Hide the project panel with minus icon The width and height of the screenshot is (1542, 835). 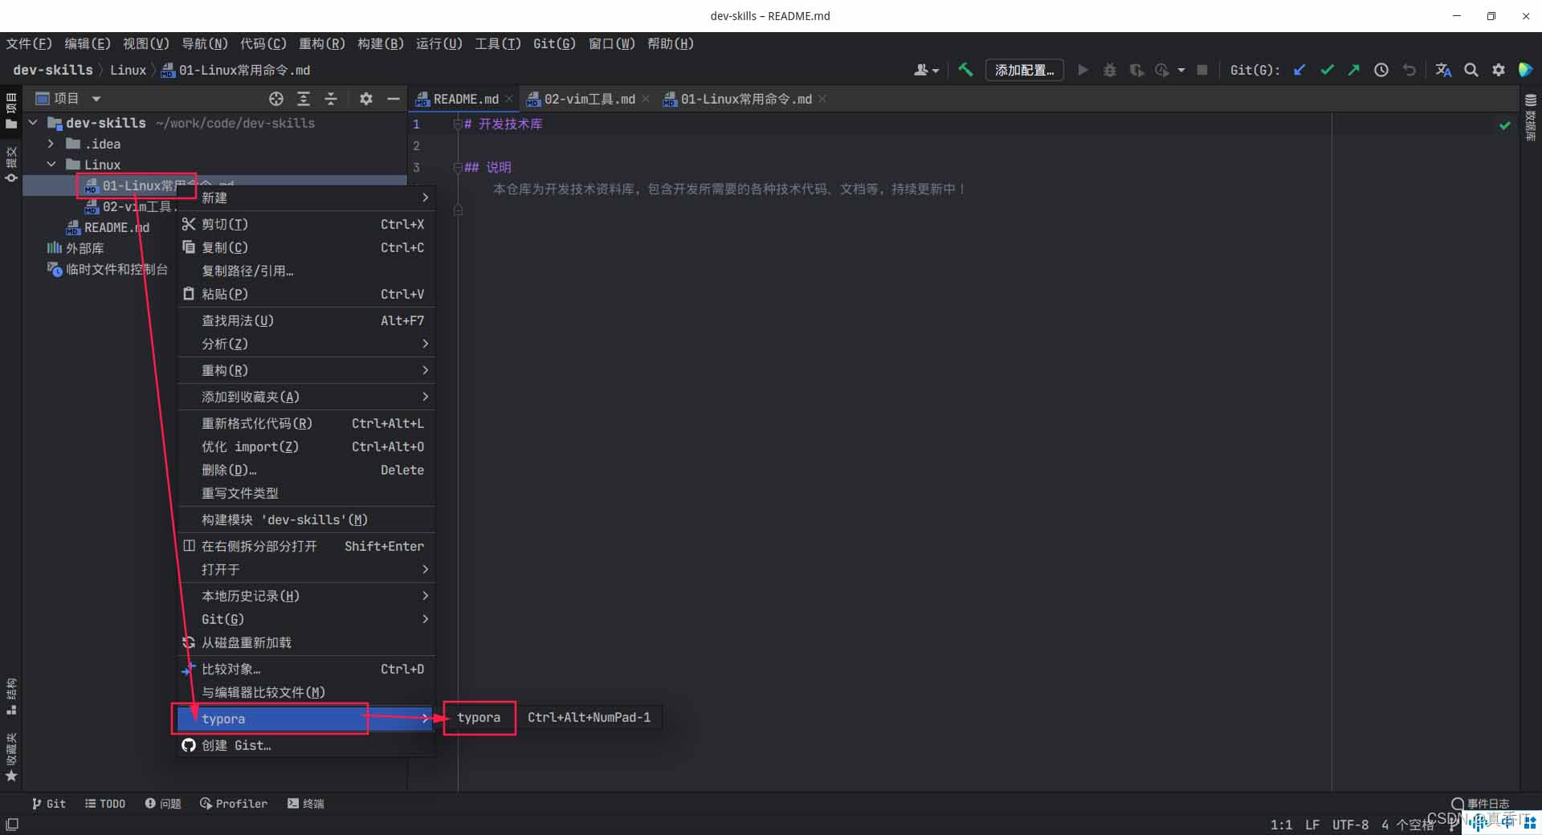(x=394, y=99)
